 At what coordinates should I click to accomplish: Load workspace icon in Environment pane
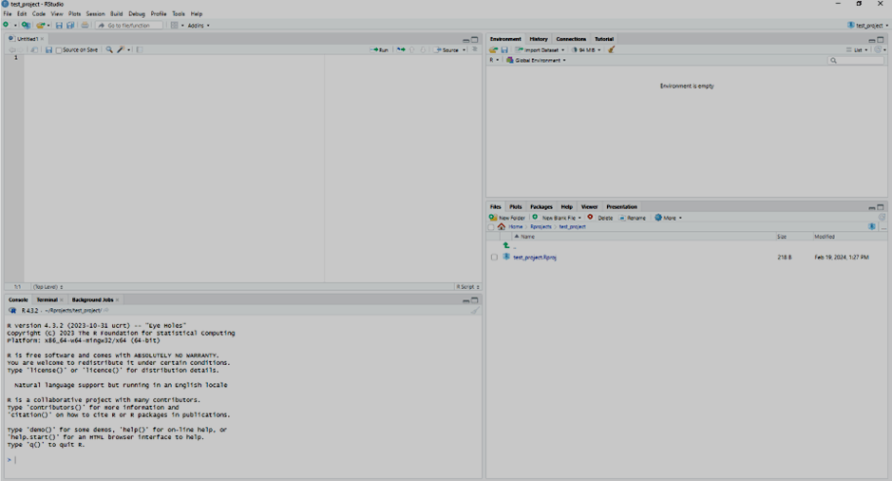493,50
